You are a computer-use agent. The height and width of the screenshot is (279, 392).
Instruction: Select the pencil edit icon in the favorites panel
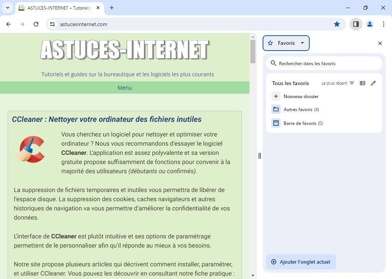click(373, 83)
